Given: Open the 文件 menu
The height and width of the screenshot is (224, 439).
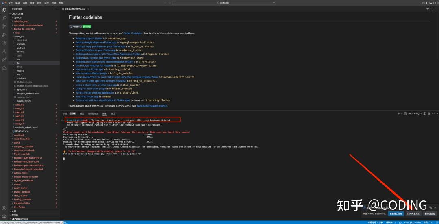Looking at the screenshot, I should 10,3.
